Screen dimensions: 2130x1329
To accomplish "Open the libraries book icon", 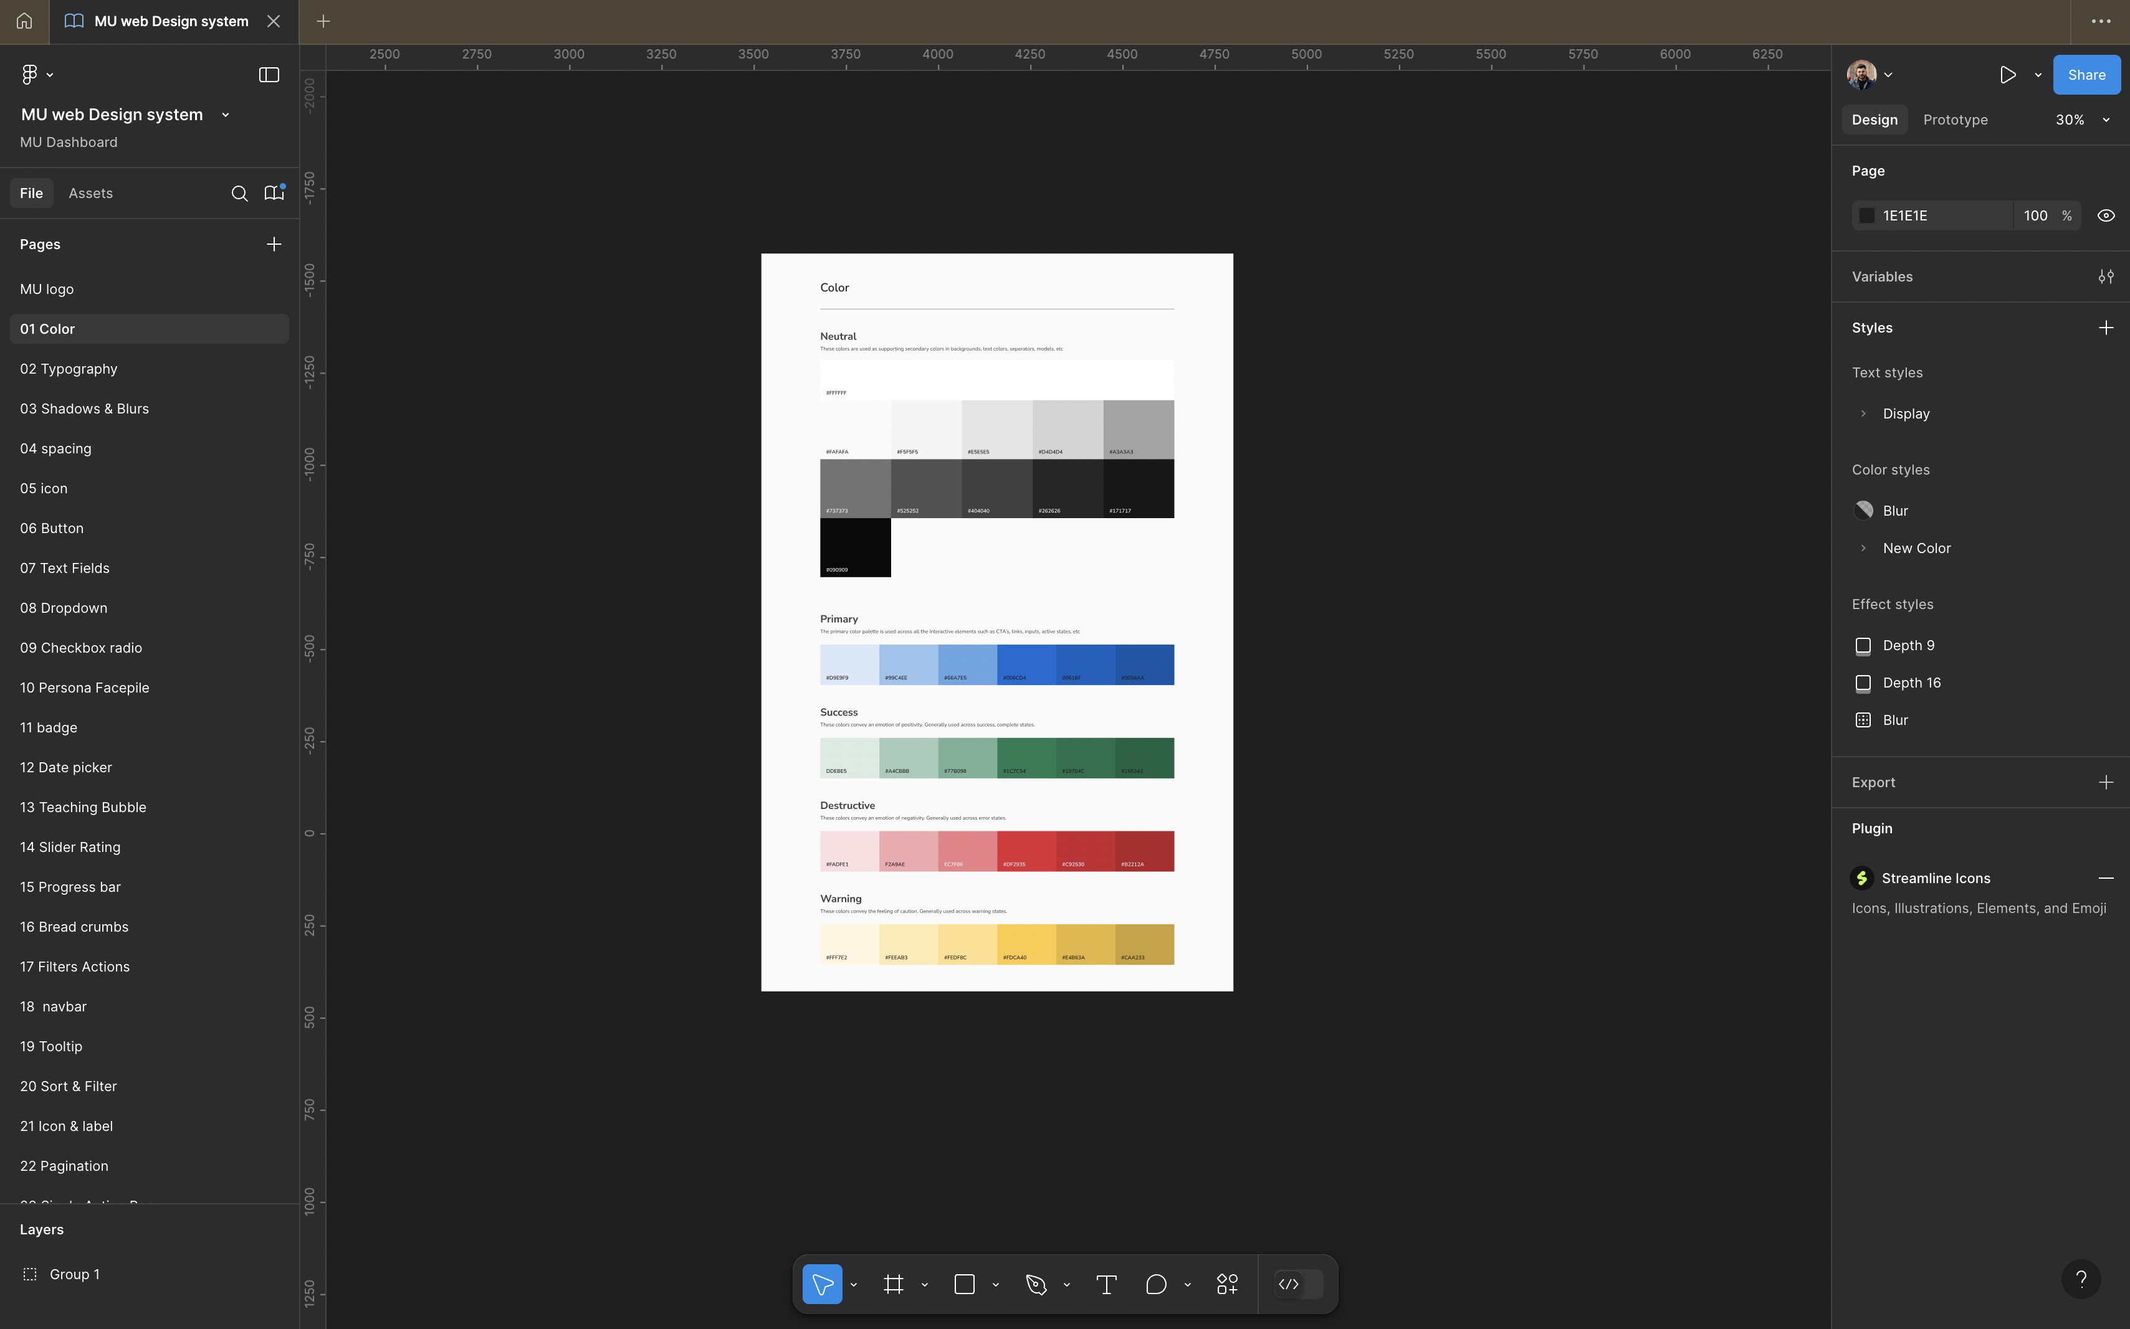I will (x=274, y=194).
